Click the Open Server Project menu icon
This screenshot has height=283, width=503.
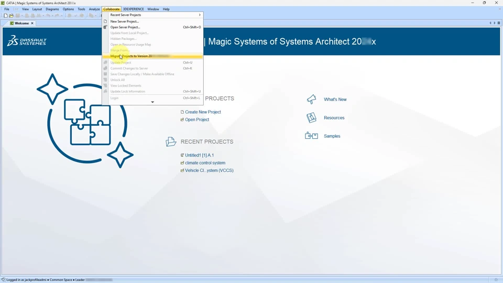tap(105, 27)
